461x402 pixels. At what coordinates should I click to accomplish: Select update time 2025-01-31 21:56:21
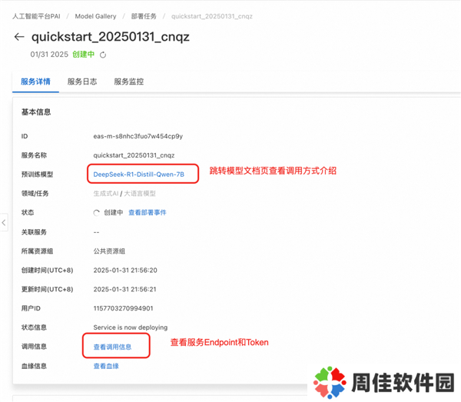point(124,289)
